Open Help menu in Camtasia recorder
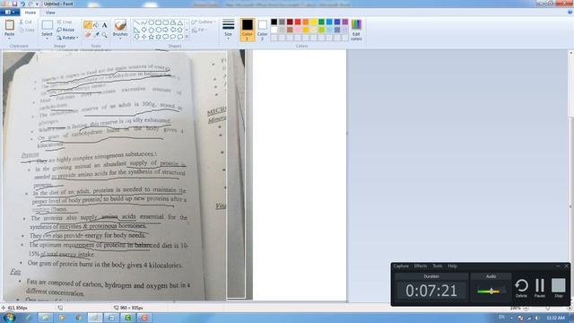The width and height of the screenshot is (574, 323). click(x=452, y=266)
